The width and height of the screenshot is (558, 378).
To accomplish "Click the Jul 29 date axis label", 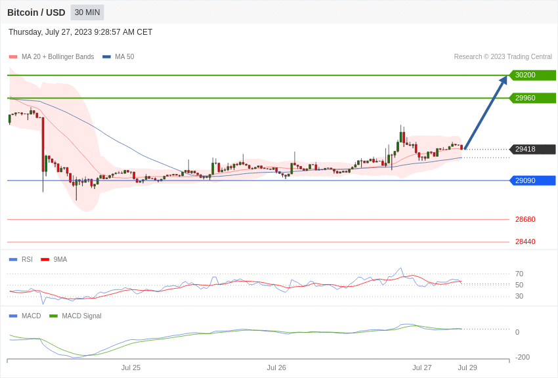I will [467, 367].
